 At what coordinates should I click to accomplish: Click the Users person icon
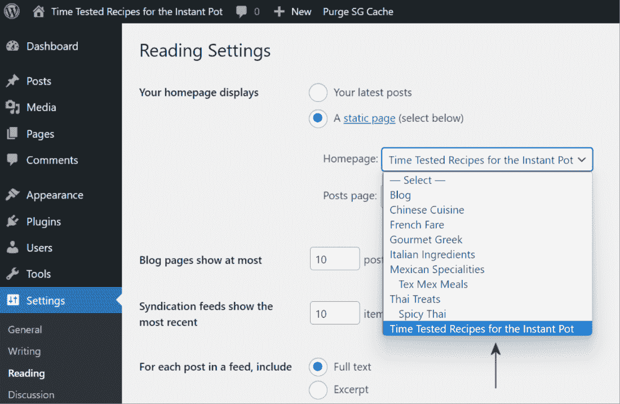12,247
